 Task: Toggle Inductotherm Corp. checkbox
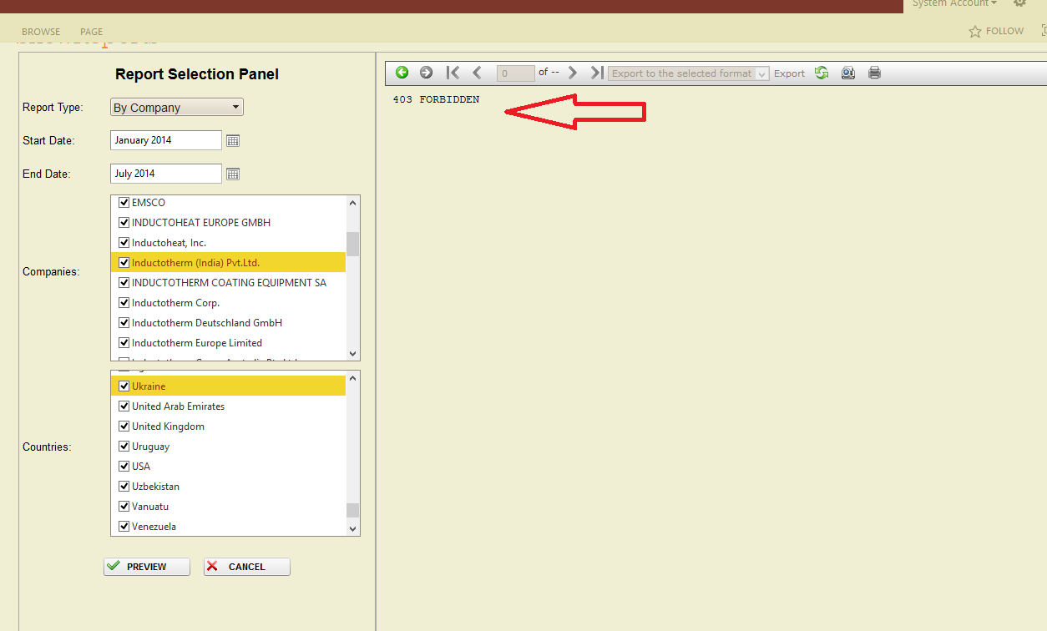click(124, 303)
